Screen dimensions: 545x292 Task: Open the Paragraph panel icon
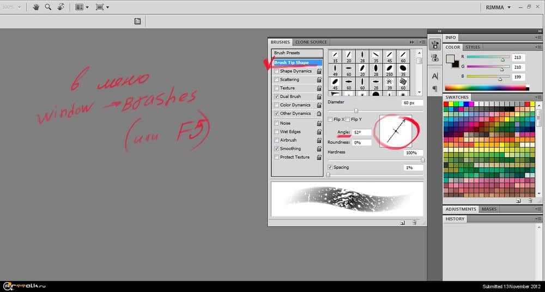[435, 88]
